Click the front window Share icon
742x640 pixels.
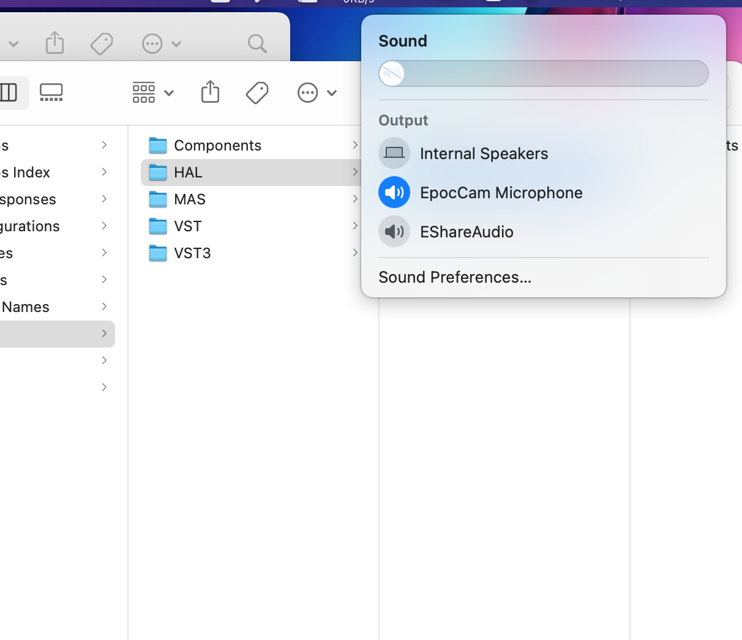210,92
